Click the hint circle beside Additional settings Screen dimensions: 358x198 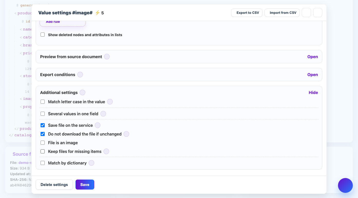82,92
